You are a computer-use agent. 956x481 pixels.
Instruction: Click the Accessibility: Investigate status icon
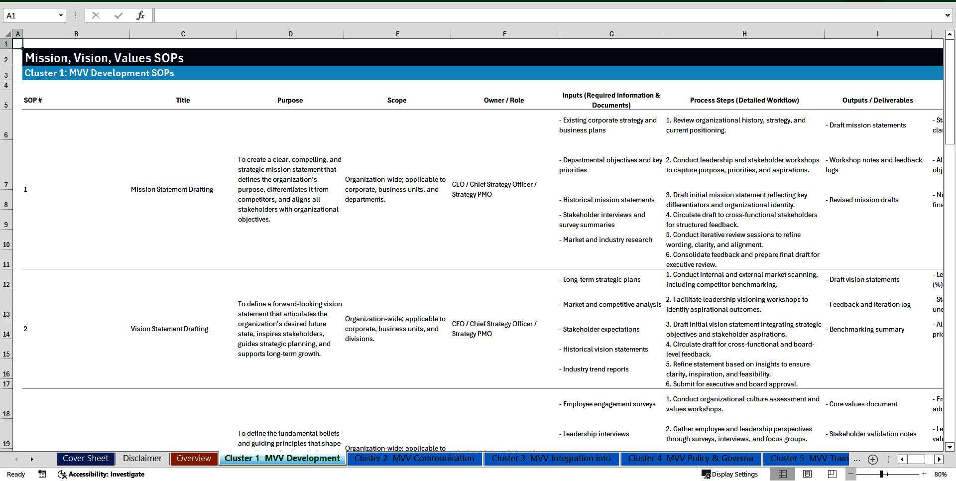pos(101,474)
